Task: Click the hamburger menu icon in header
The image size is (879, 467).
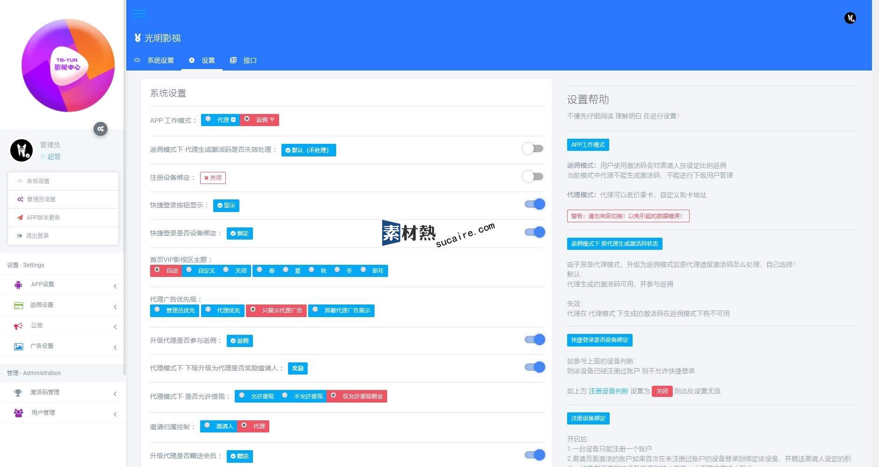Action: tap(139, 14)
